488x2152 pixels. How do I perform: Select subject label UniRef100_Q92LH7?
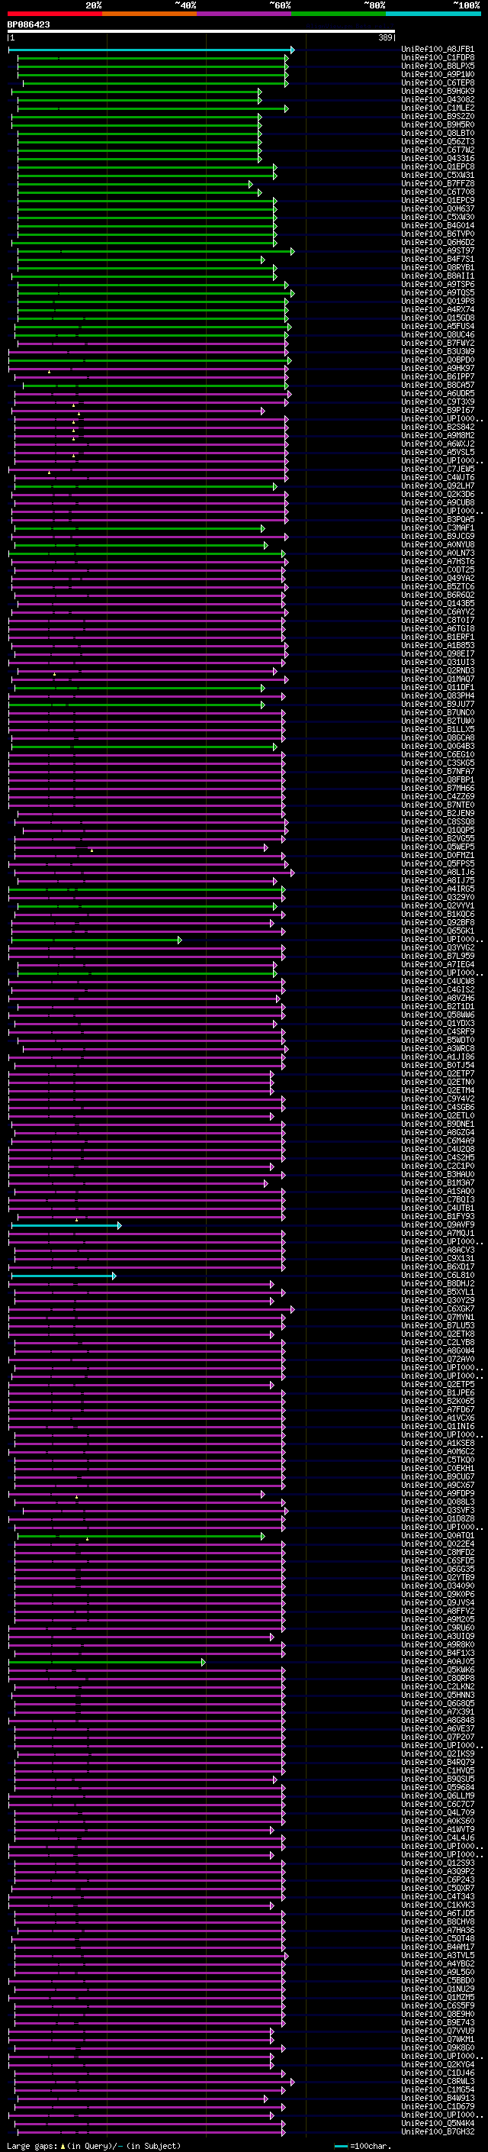pyautogui.click(x=437, y=486)
